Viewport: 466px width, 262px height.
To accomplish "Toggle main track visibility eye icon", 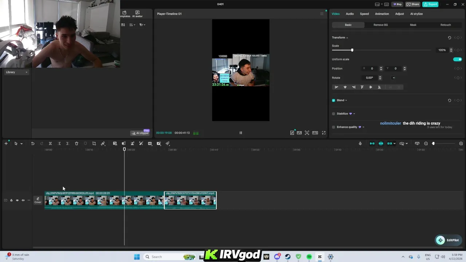I will [x=17, y=201].
